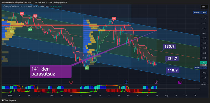
Task: Click the 2025 label on the time axis
Action: tap(10, 96)
